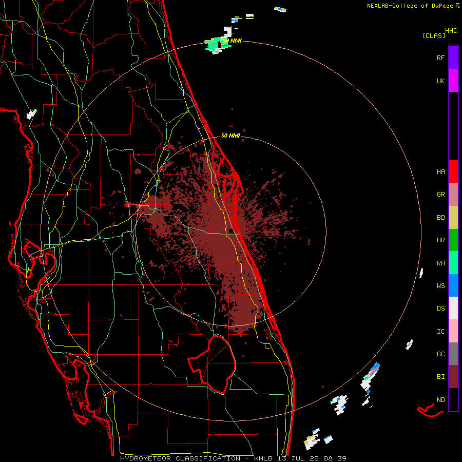462x462 pixels.
Task: Click the GC legend label text
Action: [441, 354]
